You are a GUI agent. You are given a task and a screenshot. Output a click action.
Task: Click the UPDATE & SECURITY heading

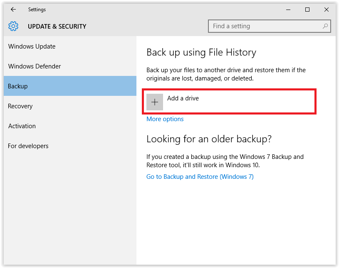(57, 26)
